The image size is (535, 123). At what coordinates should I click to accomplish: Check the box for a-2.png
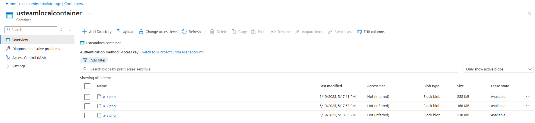click(87, 106)
